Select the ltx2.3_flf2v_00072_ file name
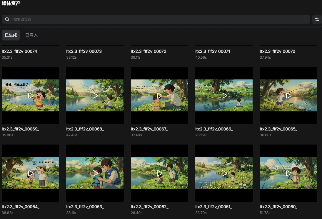The width and height of the screenshot is (322, 219). pos(149,51)
